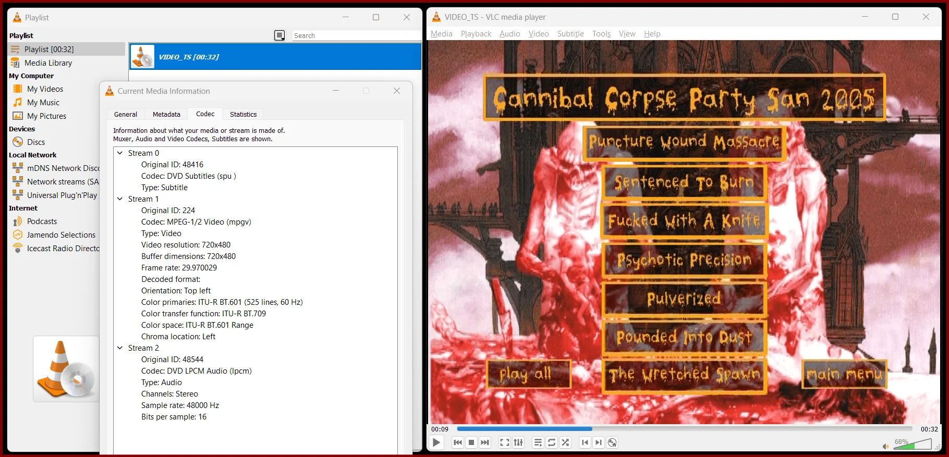Select the Codec tab
Viewport: 949px width, 457px height.
(x=205, y=114)
